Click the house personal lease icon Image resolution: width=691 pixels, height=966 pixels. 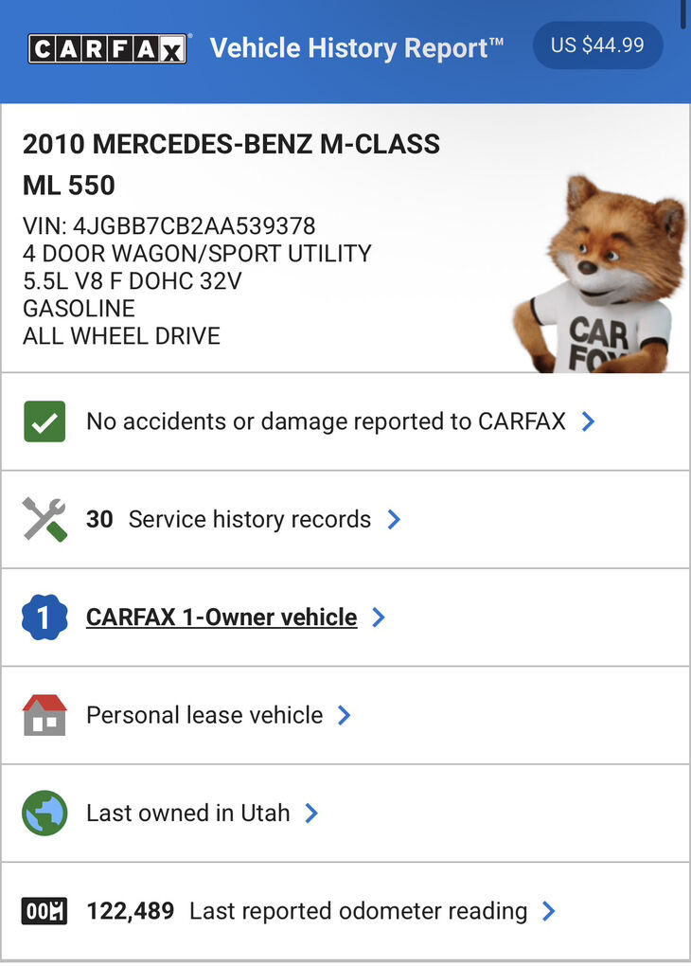coord(44,715)
